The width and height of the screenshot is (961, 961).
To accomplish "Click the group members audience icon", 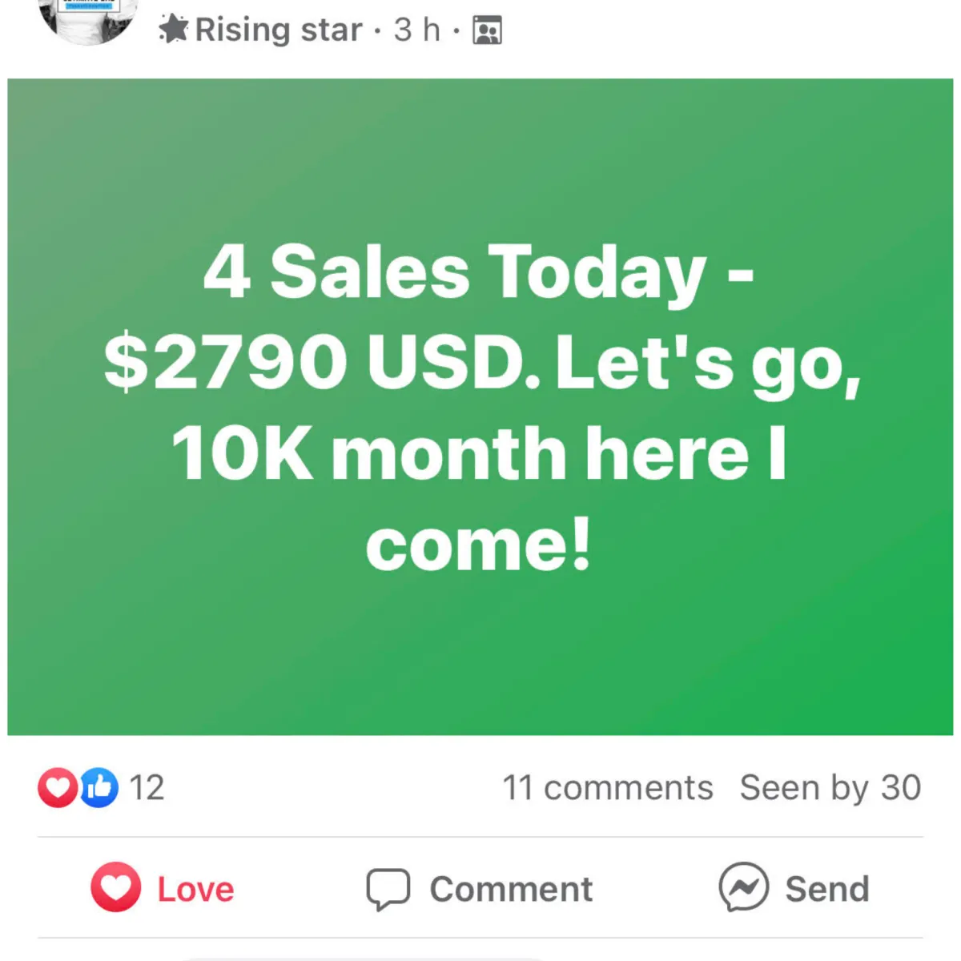I will 487,30.
